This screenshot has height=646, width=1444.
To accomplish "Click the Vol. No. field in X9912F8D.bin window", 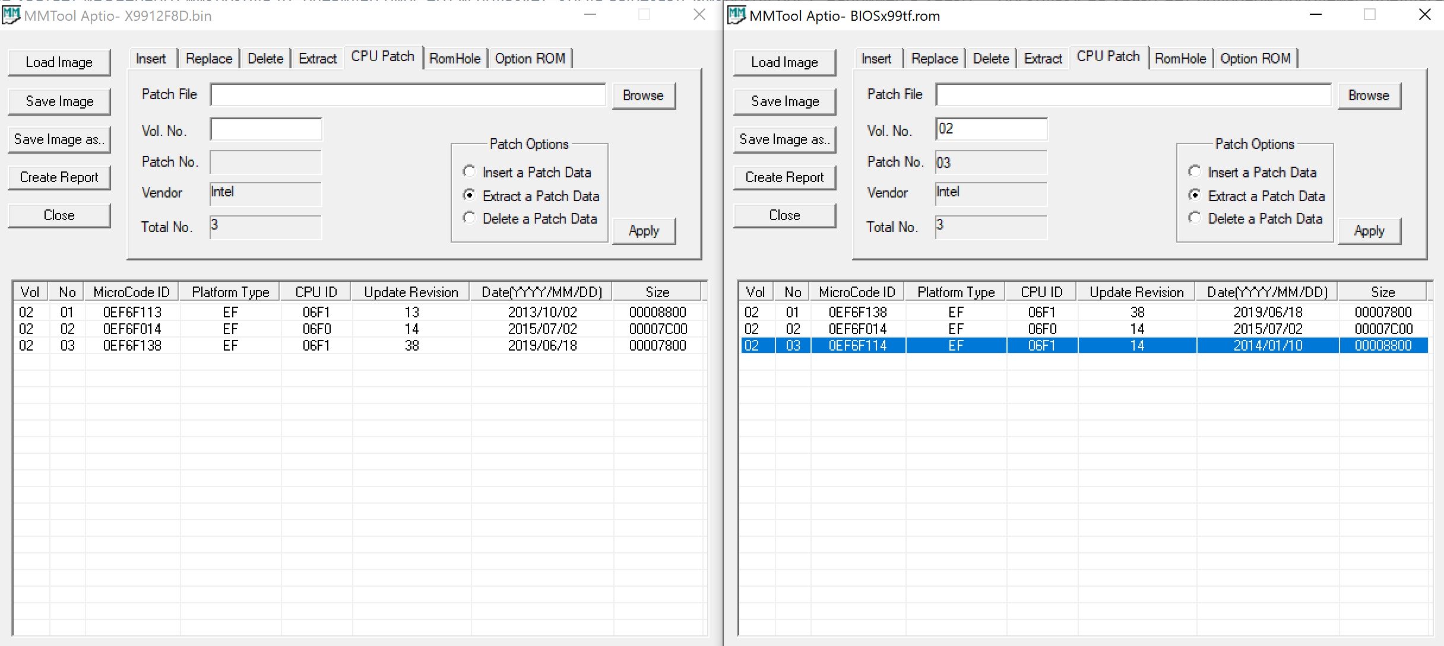I will (x=266, y=129).
